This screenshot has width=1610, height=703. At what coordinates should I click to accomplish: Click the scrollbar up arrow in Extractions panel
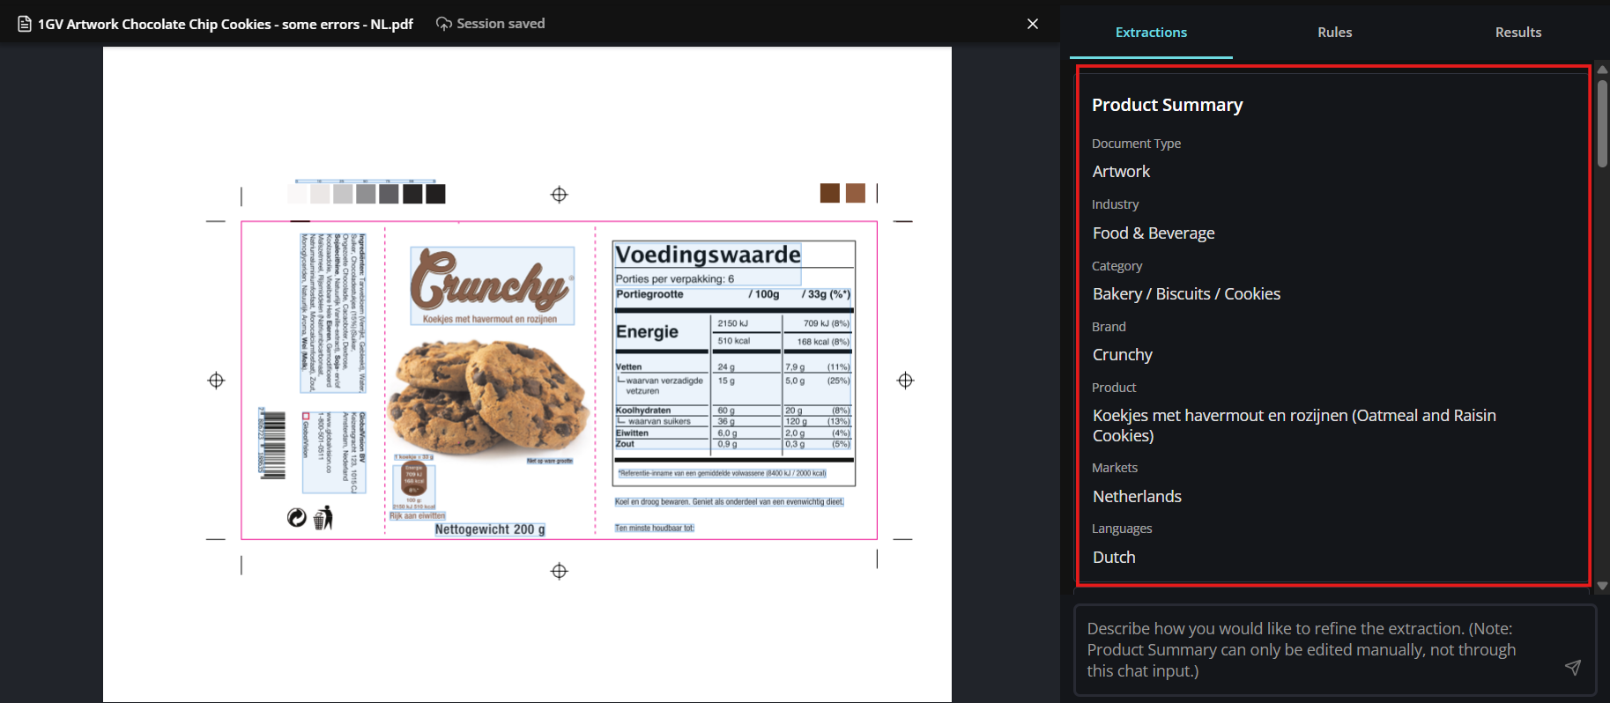tap(1602, 69)
